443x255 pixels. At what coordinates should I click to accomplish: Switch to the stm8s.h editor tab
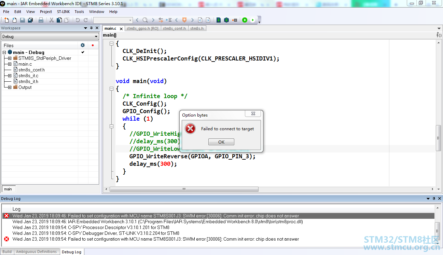click(x=197, y=28)
